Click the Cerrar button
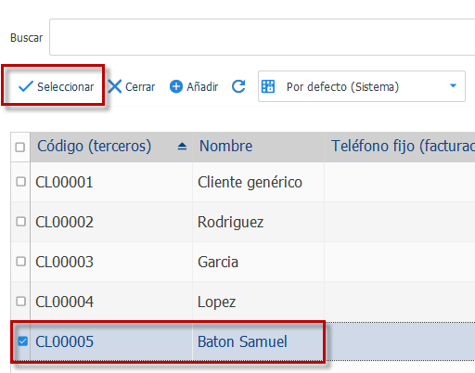The image size is (475, 373). 132,86
